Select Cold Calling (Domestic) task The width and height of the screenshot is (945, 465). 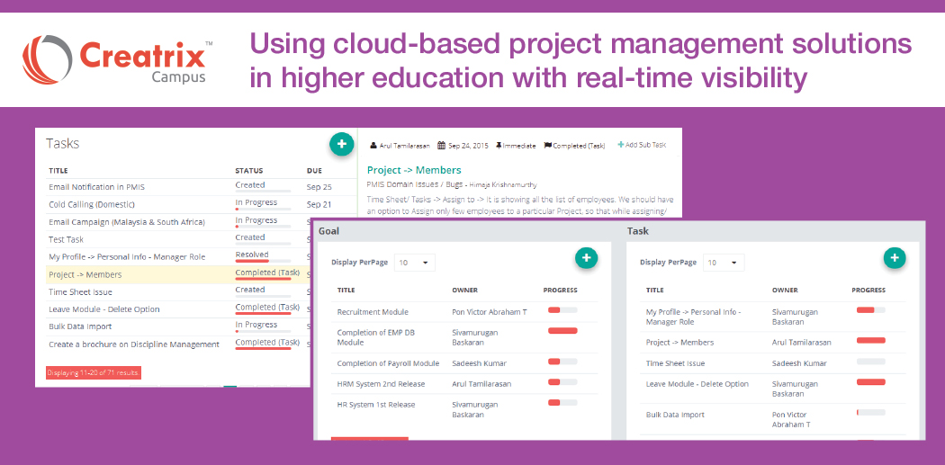(92, 204)
